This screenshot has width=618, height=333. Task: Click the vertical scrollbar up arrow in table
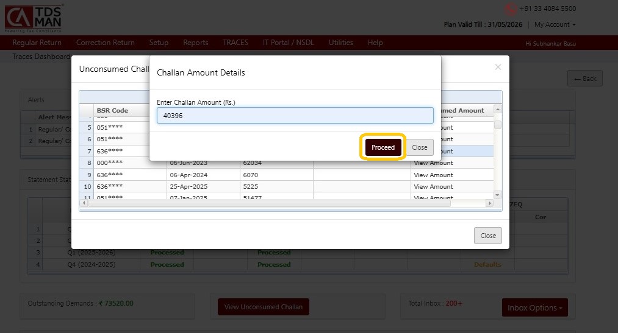coord(498,110)
